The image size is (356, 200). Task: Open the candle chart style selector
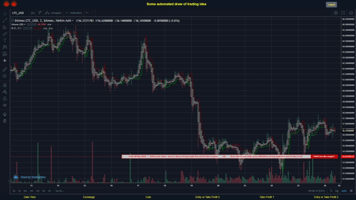pos(40,13)
